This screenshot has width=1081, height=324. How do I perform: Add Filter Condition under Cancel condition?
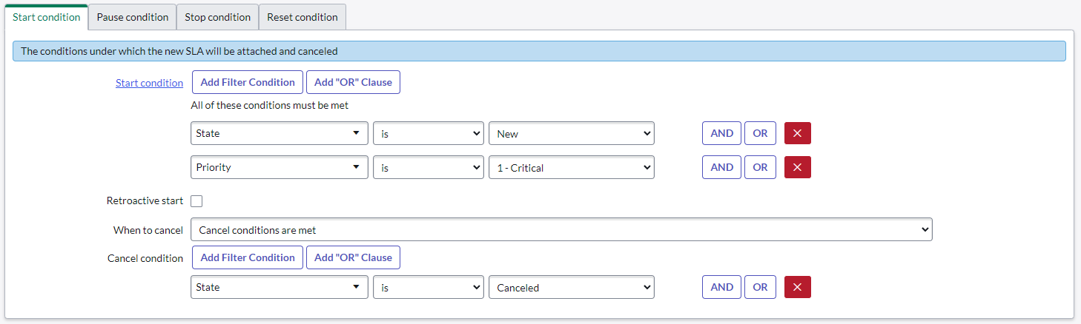(247, 257)
